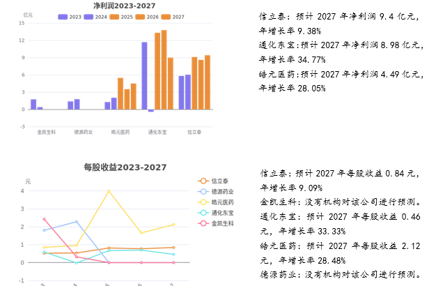The width and height of the screenshot is (429, 286).
Task: Toggle the 2025 series in the bar chart legend
Action: click(x=121, y=17)
